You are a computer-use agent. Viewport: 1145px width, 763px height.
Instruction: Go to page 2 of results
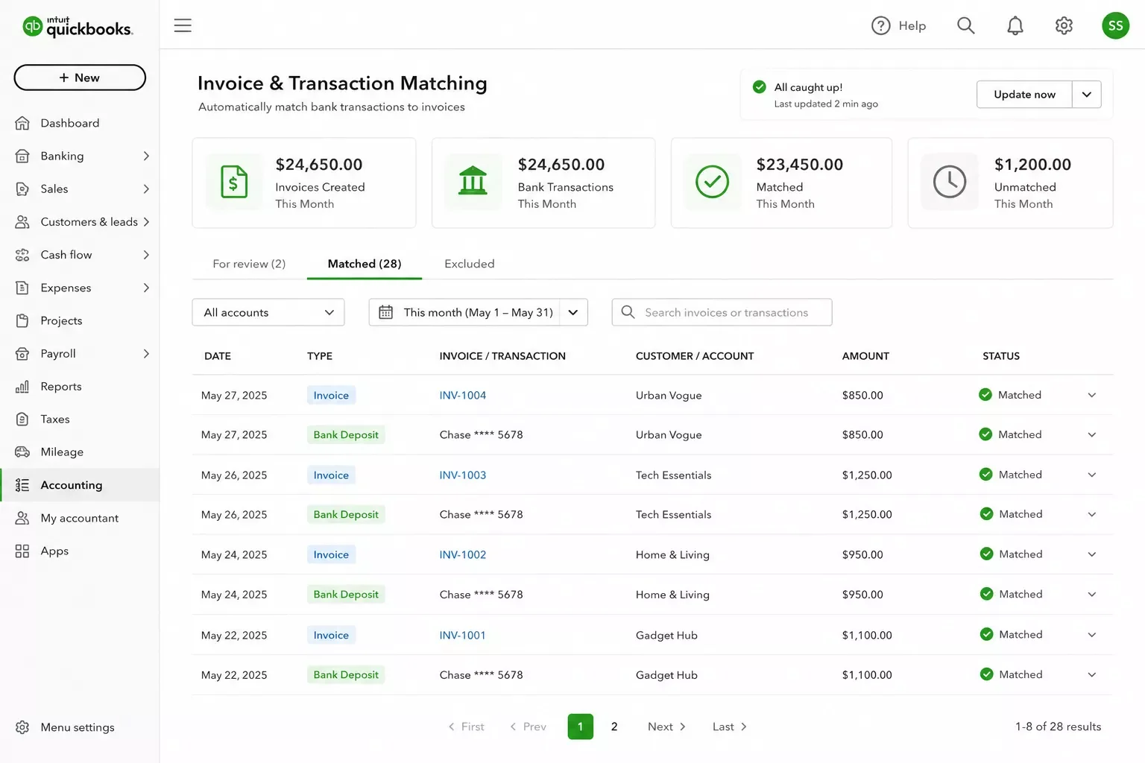614,726
